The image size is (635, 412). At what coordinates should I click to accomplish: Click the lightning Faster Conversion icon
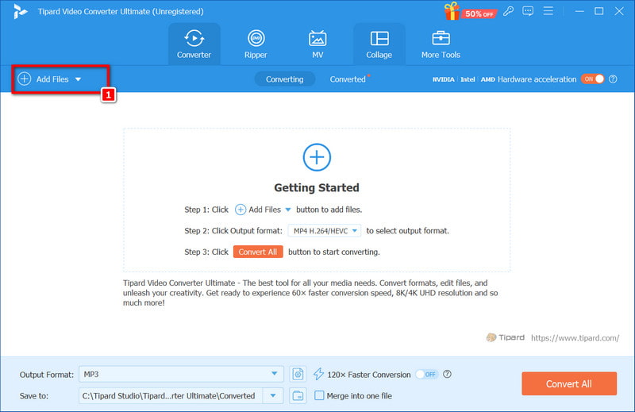319,374
